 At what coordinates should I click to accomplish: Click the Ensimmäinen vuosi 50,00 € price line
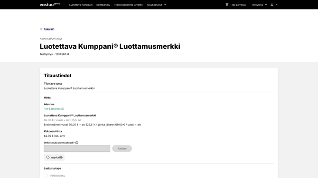tap(93, 125)
